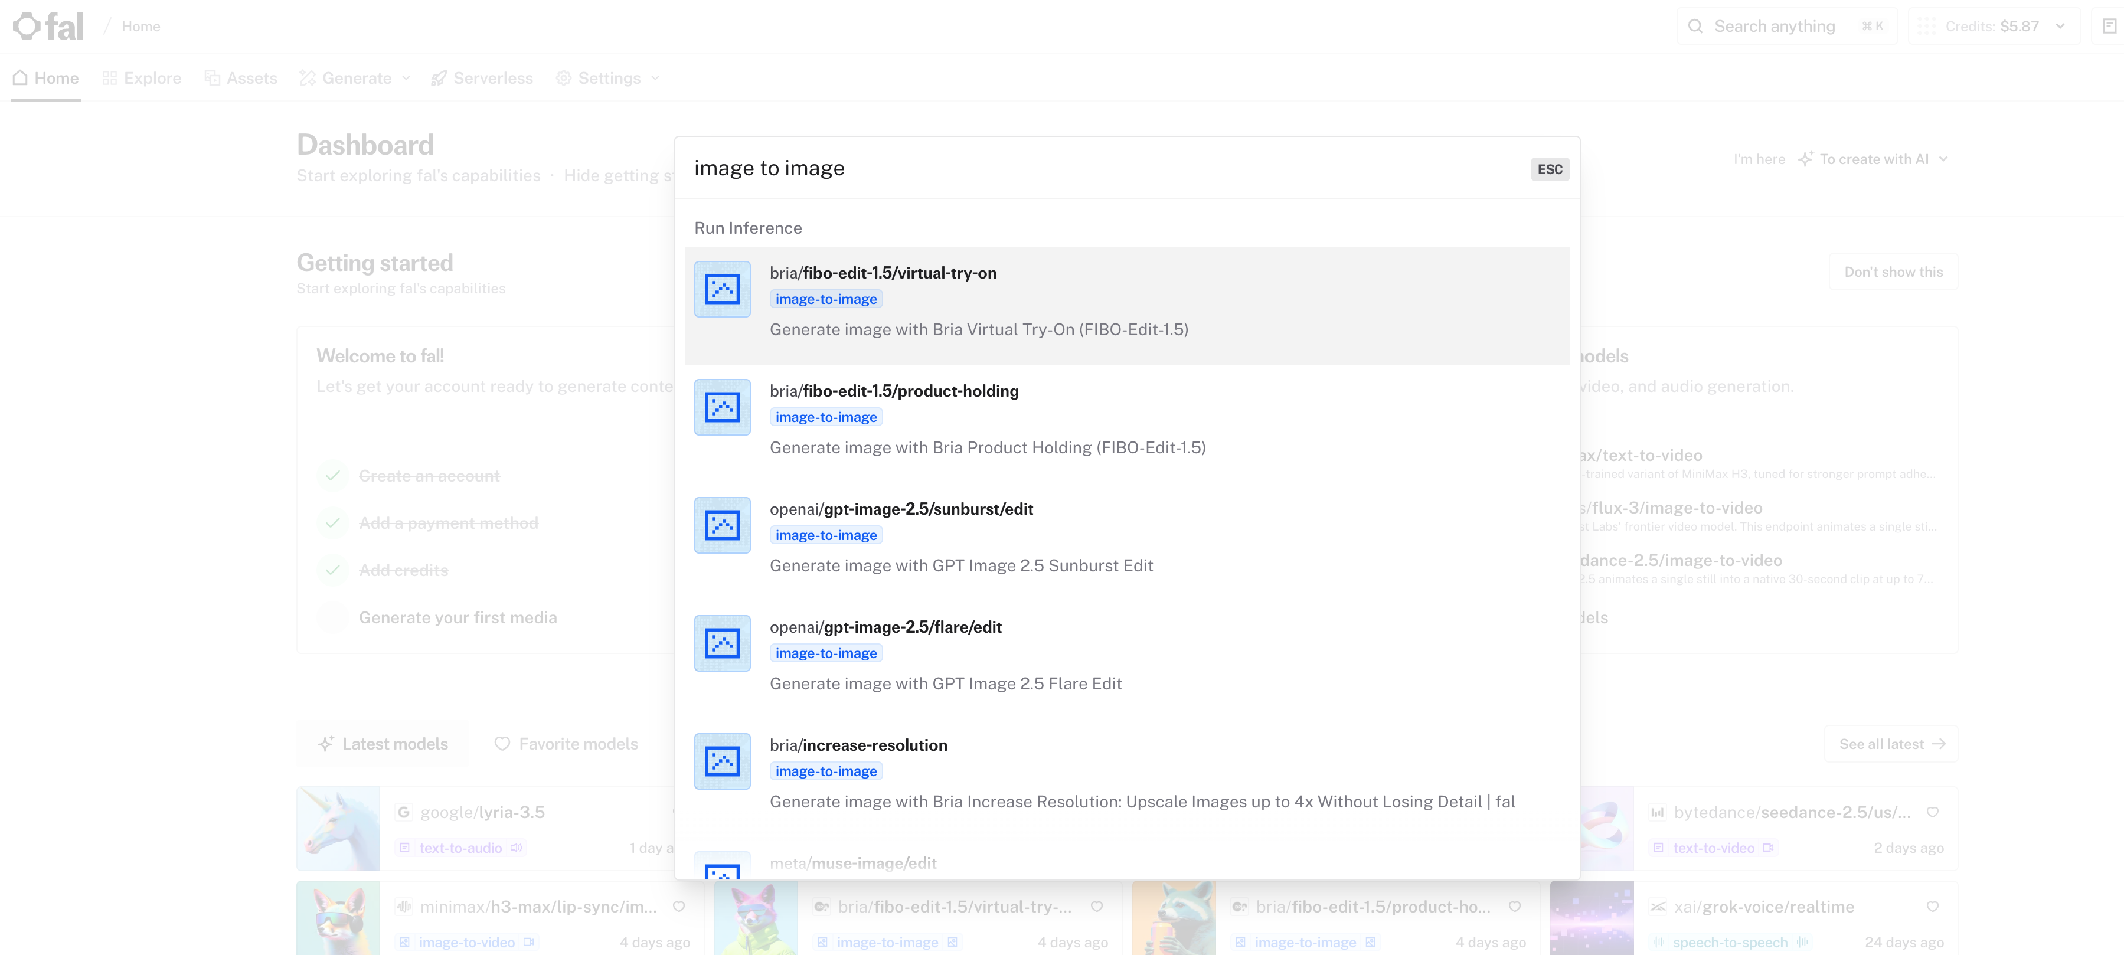
Task: Click the virtual-try-on result image icon
Action: pos(723,289)
